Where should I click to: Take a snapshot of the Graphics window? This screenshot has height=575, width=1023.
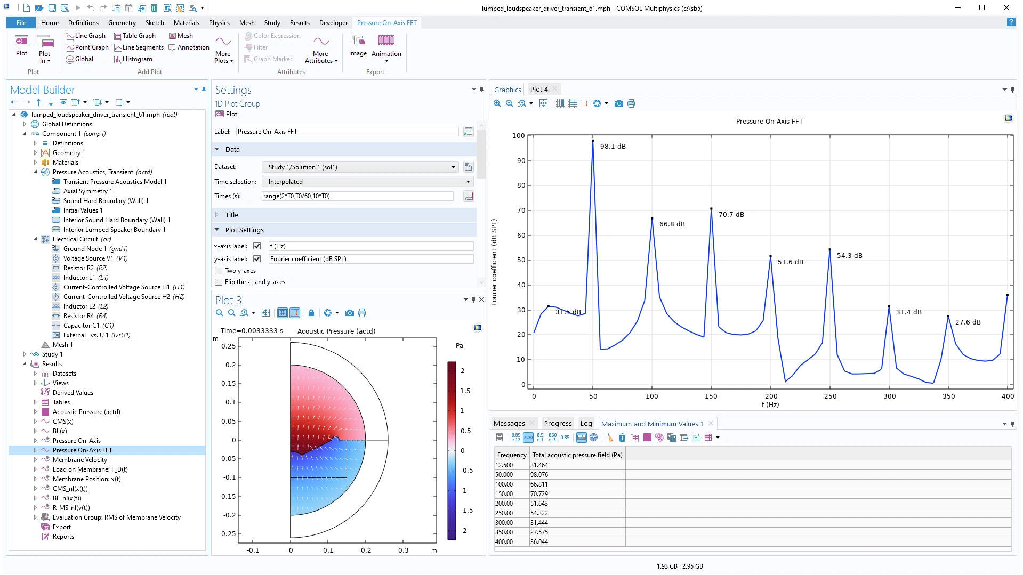tap(618, 103)
